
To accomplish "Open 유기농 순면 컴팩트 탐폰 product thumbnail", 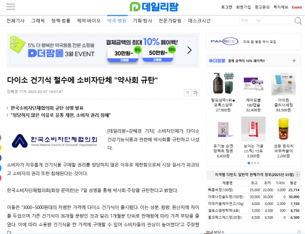I will pyautogui.click(x=223, y=129).
